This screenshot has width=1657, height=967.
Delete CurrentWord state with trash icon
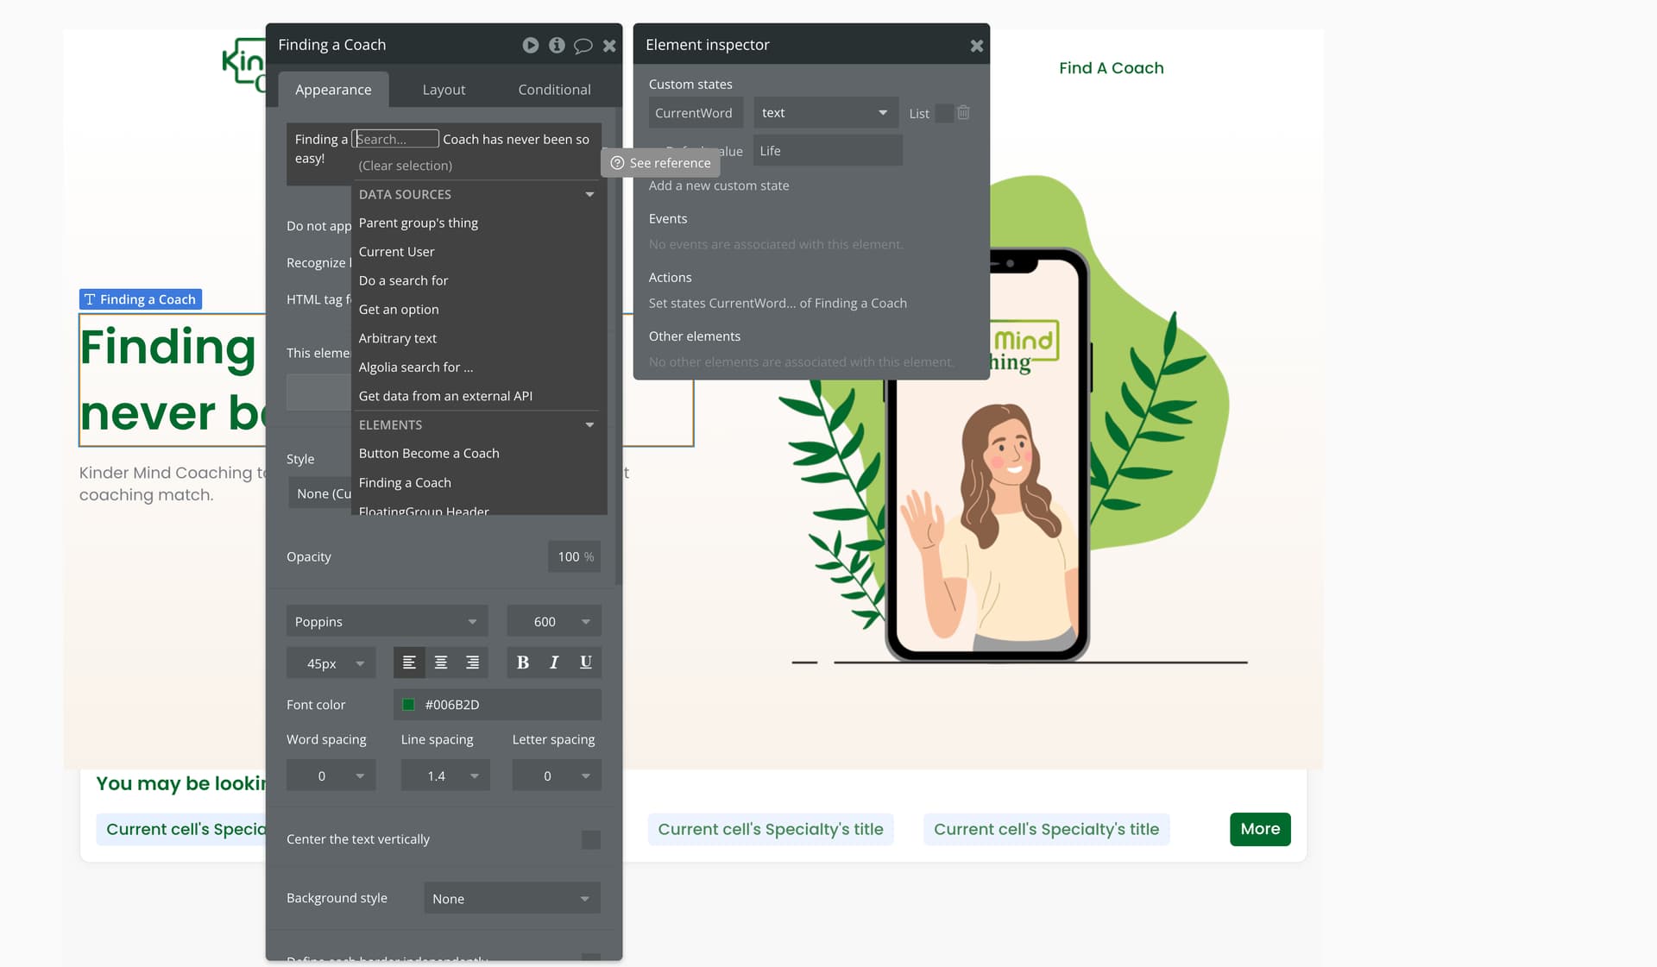[x=964, y=113]
